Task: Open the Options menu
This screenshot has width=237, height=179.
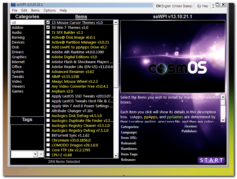Action: (50, 10)
